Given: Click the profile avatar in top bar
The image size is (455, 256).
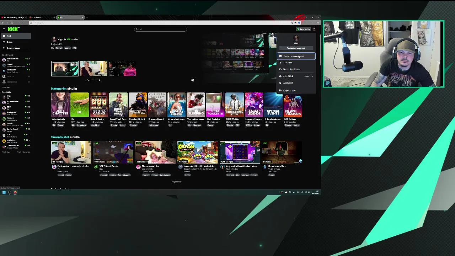Looking at the screenshot, I should [x=314, y=29].
